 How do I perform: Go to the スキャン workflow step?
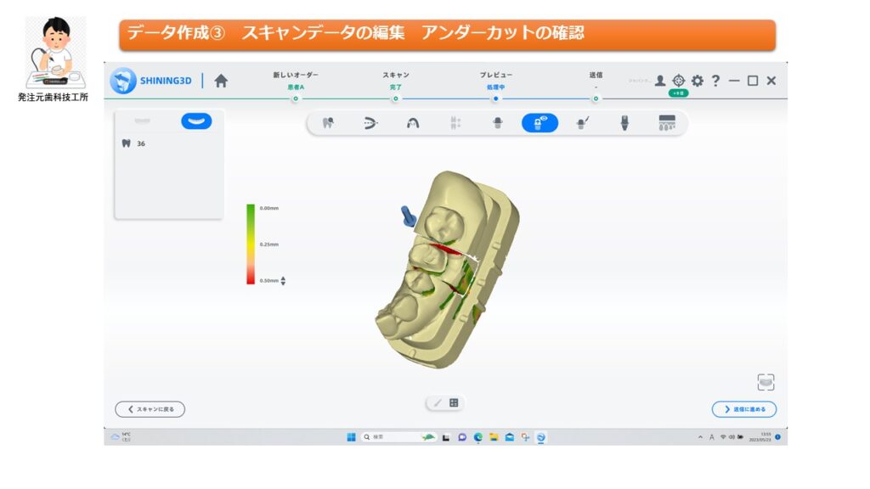click(395, 98)
